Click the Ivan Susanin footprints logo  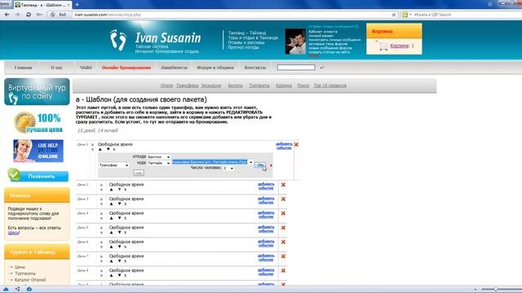click(x=118, y=40)
